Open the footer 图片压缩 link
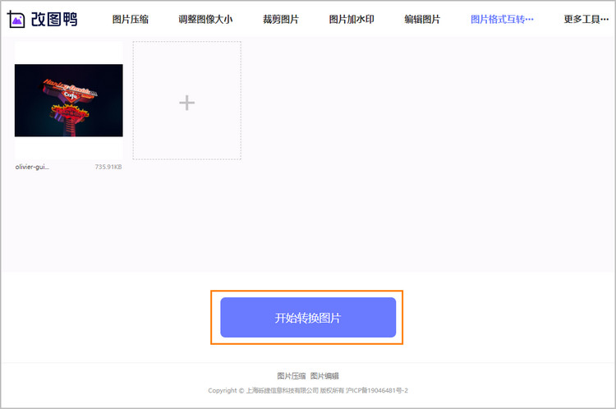Image resolution: width=616 pixels, height=409 pixels. pos(291,376)
